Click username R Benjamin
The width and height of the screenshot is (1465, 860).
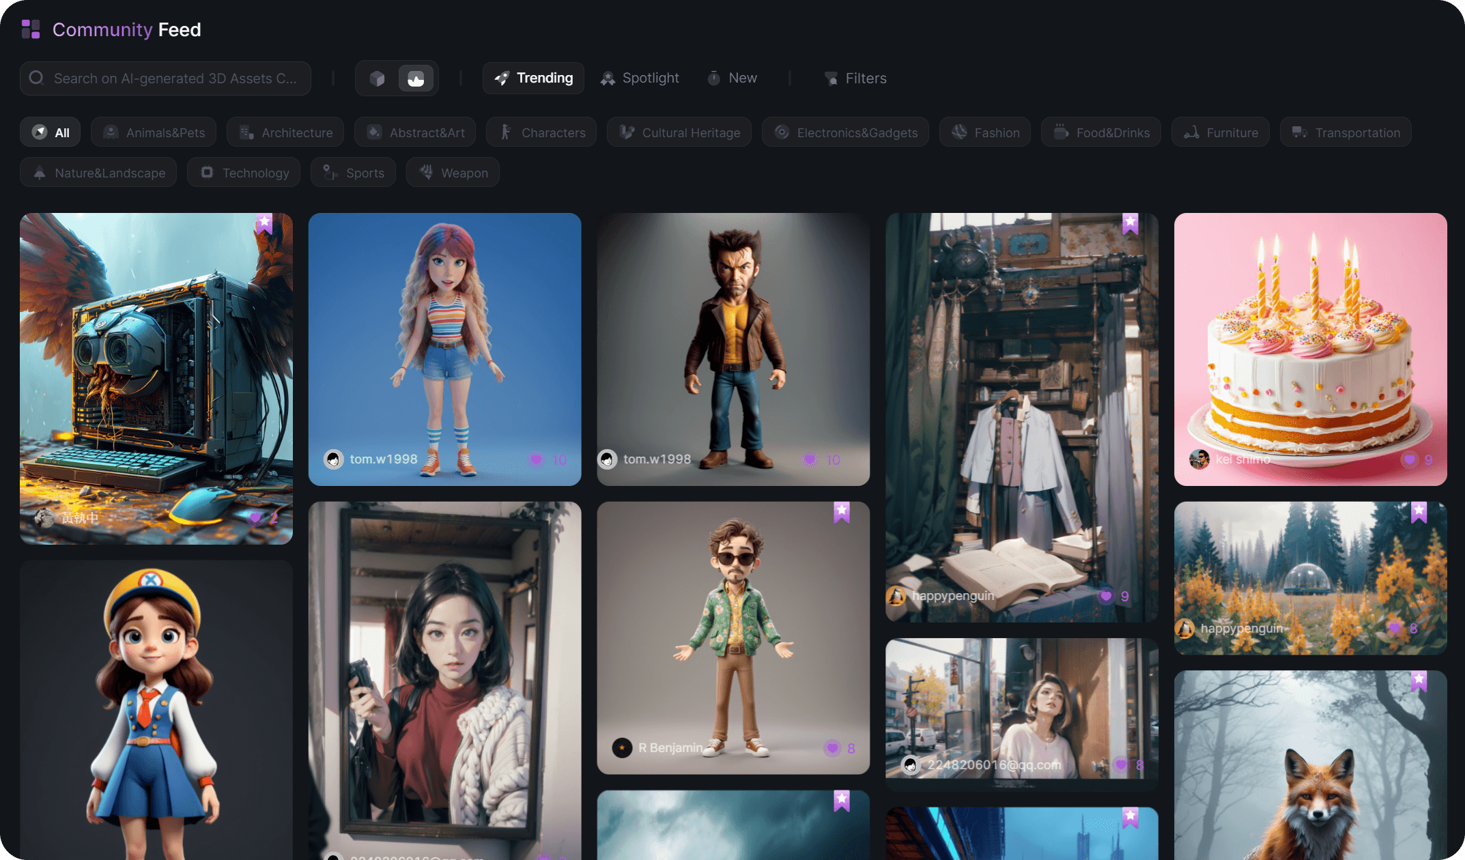pos(671,748)
